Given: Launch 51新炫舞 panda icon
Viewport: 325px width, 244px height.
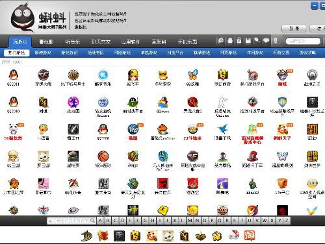Looking at the screenshot, I should [x=14, y=129].
